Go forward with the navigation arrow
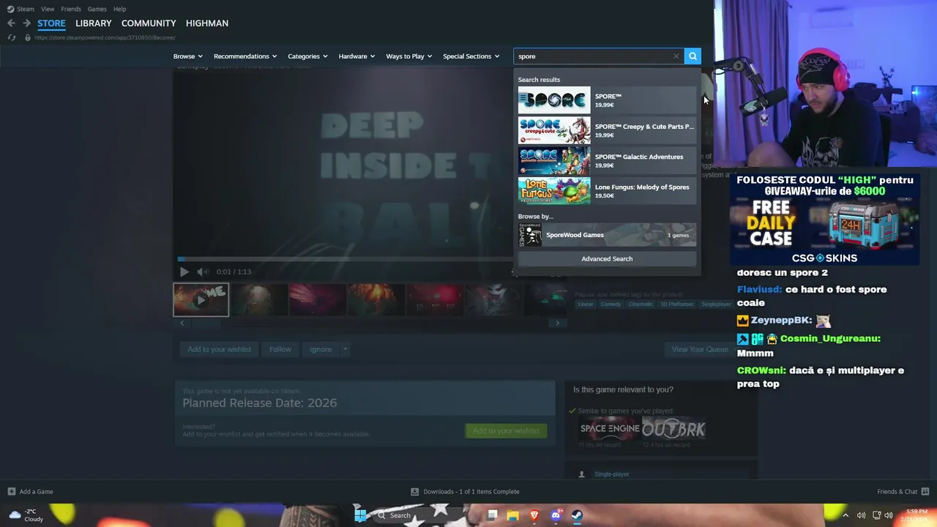The width and height of the screenshot is (937, 527). [26, 23]
